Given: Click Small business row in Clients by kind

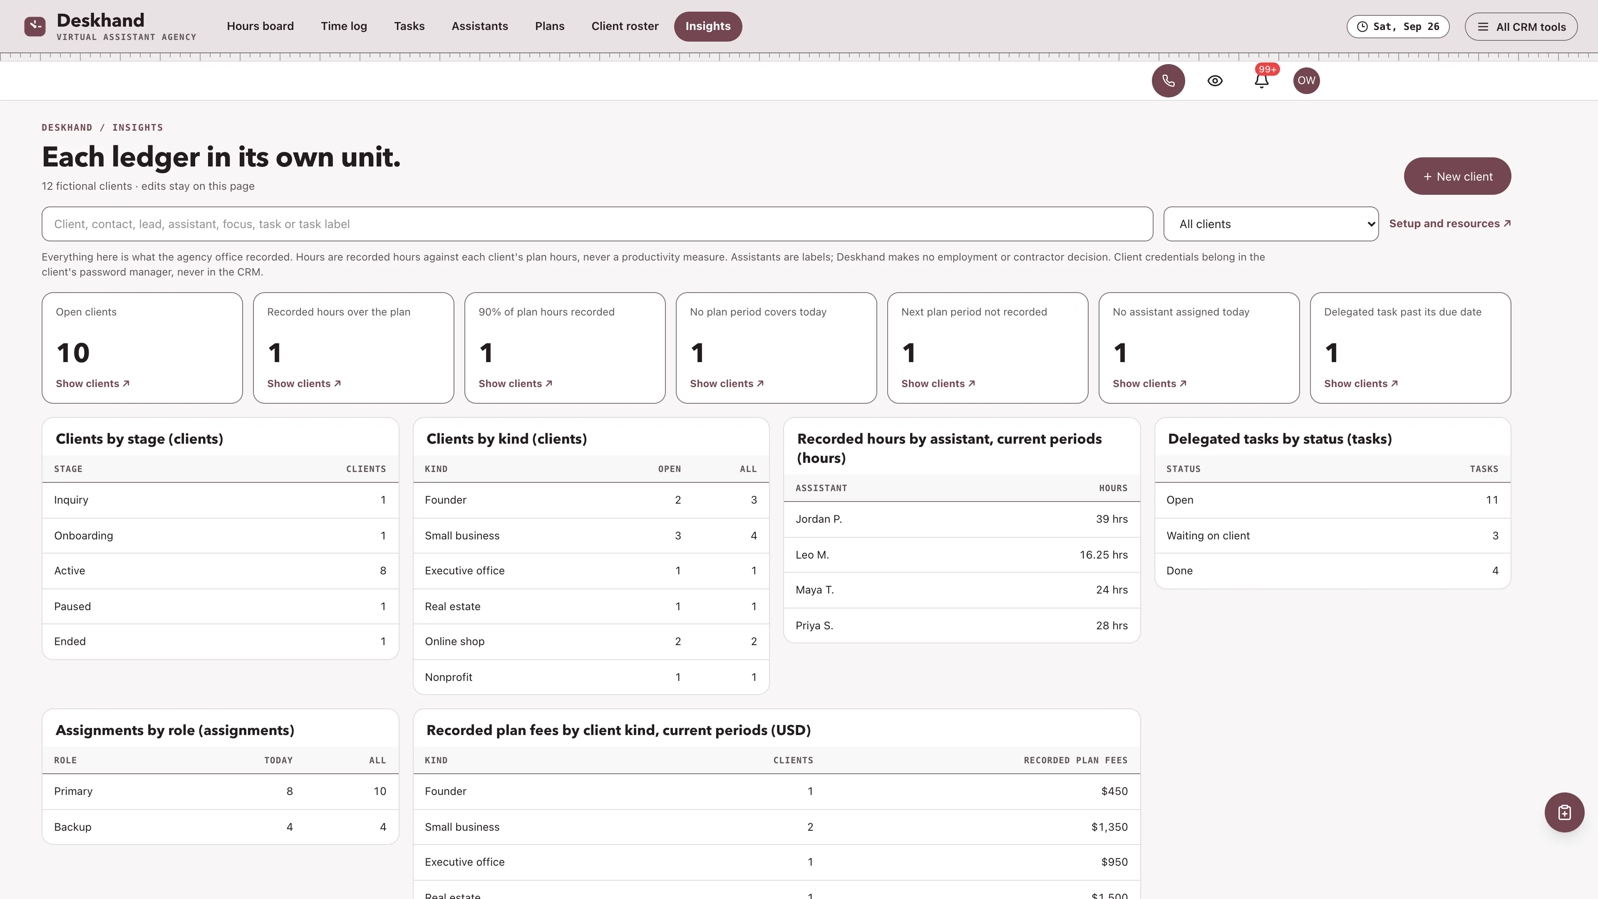Looking at the screenshot, I should click(591, 535).
